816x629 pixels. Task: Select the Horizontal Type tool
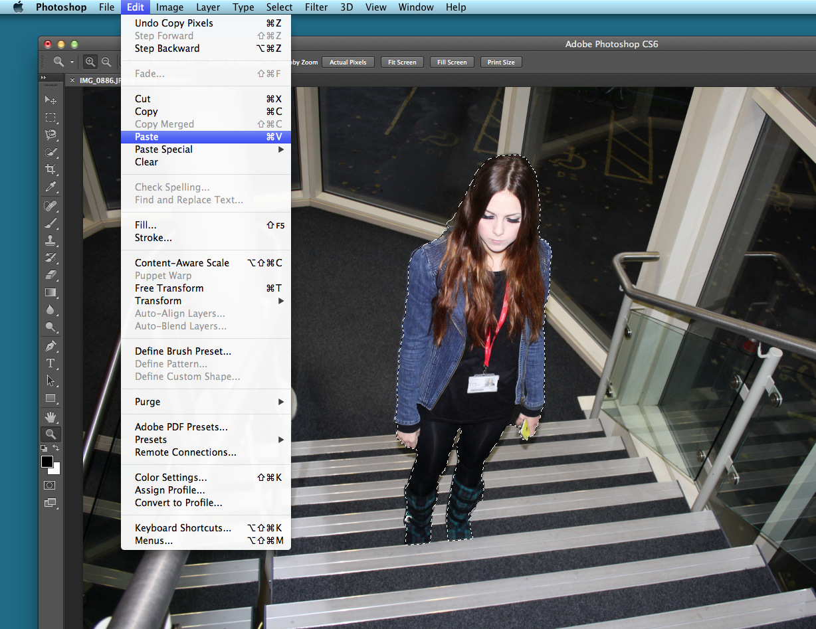click(51, 363)
